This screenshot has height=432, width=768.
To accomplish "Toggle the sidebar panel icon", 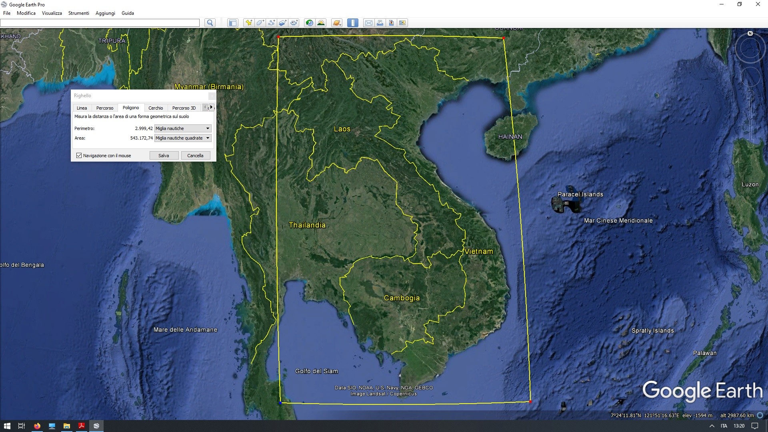I will [232, 23].
